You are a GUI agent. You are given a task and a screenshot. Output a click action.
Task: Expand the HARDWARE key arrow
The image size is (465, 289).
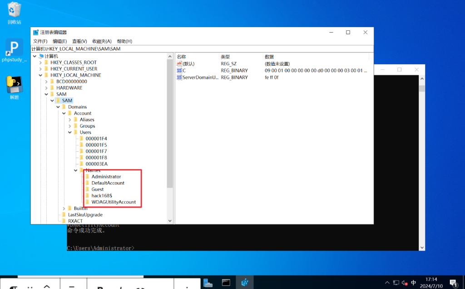46,88
